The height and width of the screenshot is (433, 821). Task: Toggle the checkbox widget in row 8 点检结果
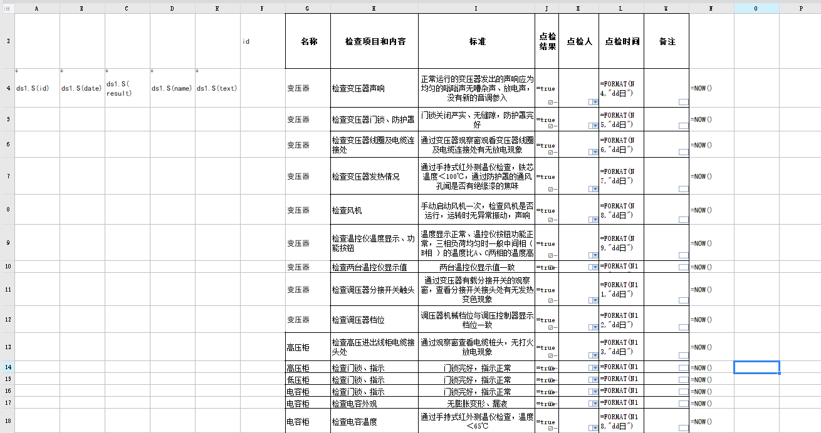pyautogui.click(x=550, y=220)
